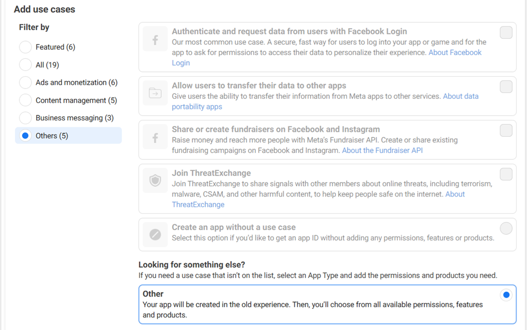
Task: Filter use cases by Ads and monetization
Action: (25, 83)
